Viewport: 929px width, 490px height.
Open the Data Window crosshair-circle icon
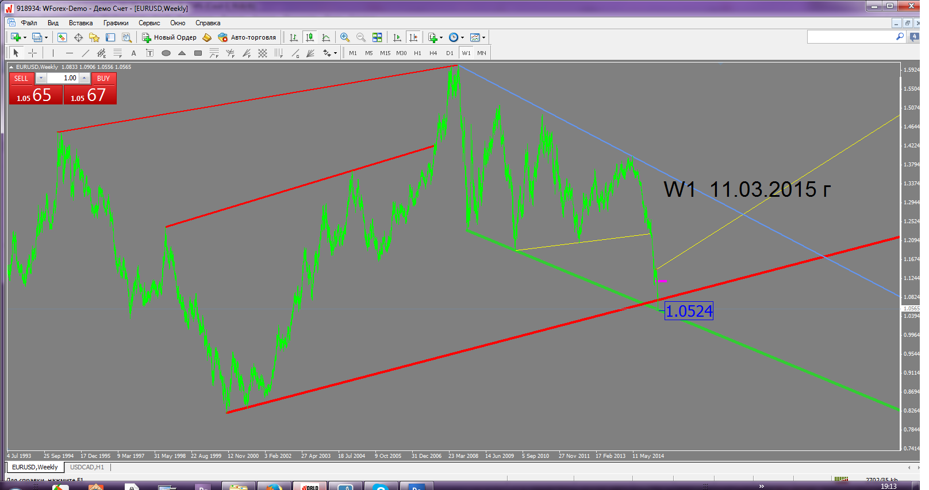[78, 37]
